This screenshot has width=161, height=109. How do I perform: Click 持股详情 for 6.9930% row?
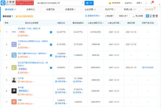(61, 82)
